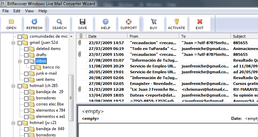The width and height of the screenshot is (258, 137).
Task: Click the Buy shopping cart icon
Action: [153, 22]
